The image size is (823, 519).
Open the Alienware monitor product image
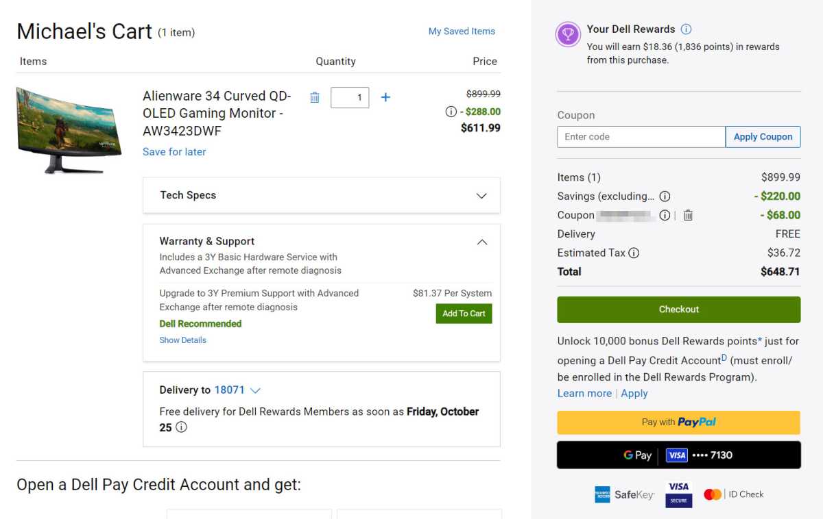(69, 129)
